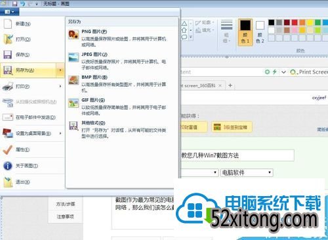Click the green refresh icon in browser address bar
The width and height of the screenshot is (328, 240).
pos(267,71)
